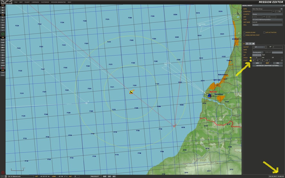Click first icon under MAP section
Image resolution: width=285 pixels, height=178 pixels.
click(x=3, y=73)
